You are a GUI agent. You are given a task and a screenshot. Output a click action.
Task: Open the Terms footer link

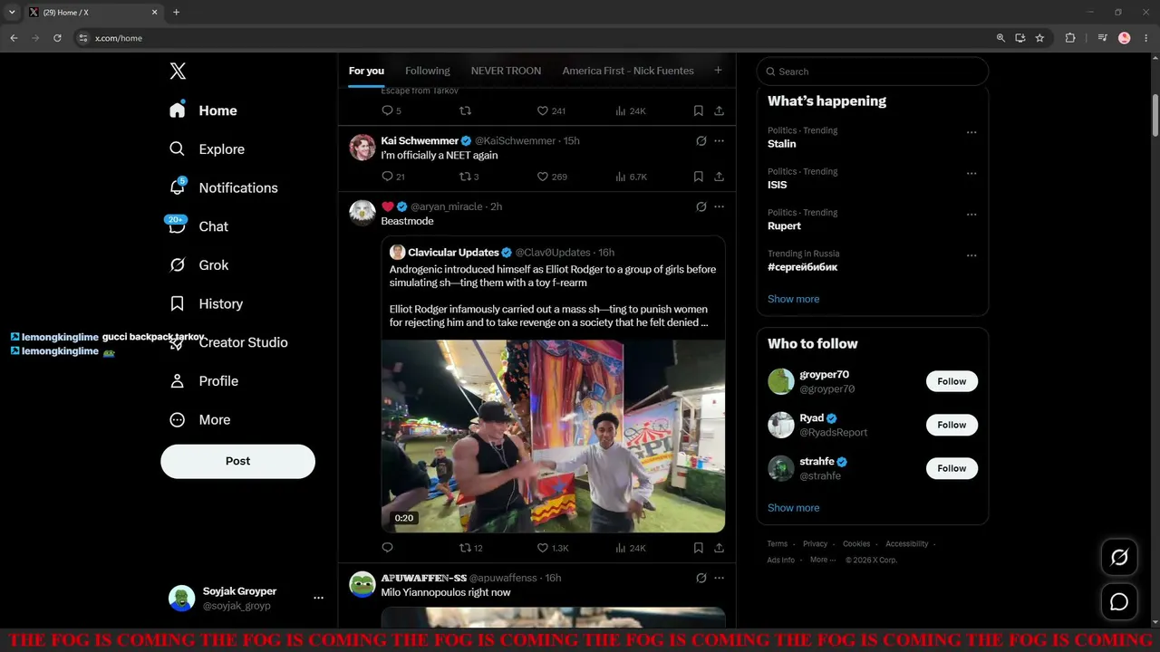point(778,544)
